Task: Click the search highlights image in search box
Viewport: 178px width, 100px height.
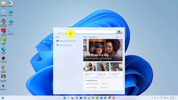Action: [x=119, y=32]
